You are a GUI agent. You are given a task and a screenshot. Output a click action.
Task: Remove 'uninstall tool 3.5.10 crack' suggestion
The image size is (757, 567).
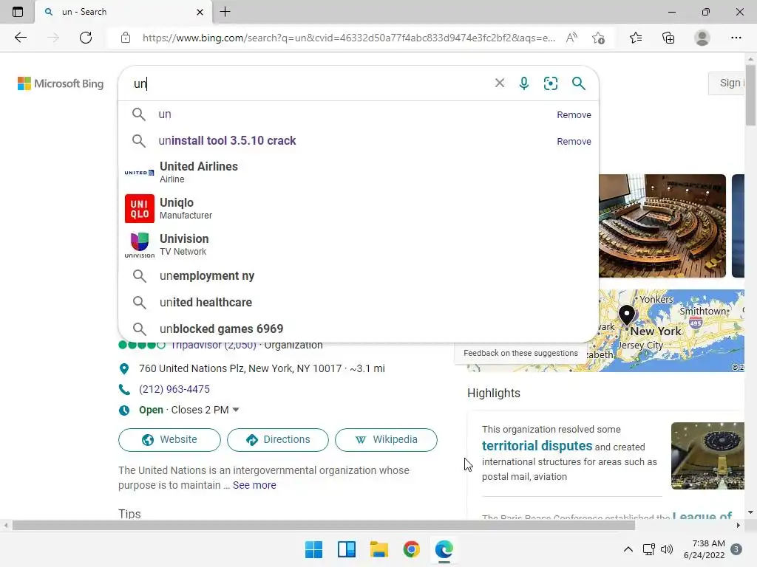tap(574, 141)
